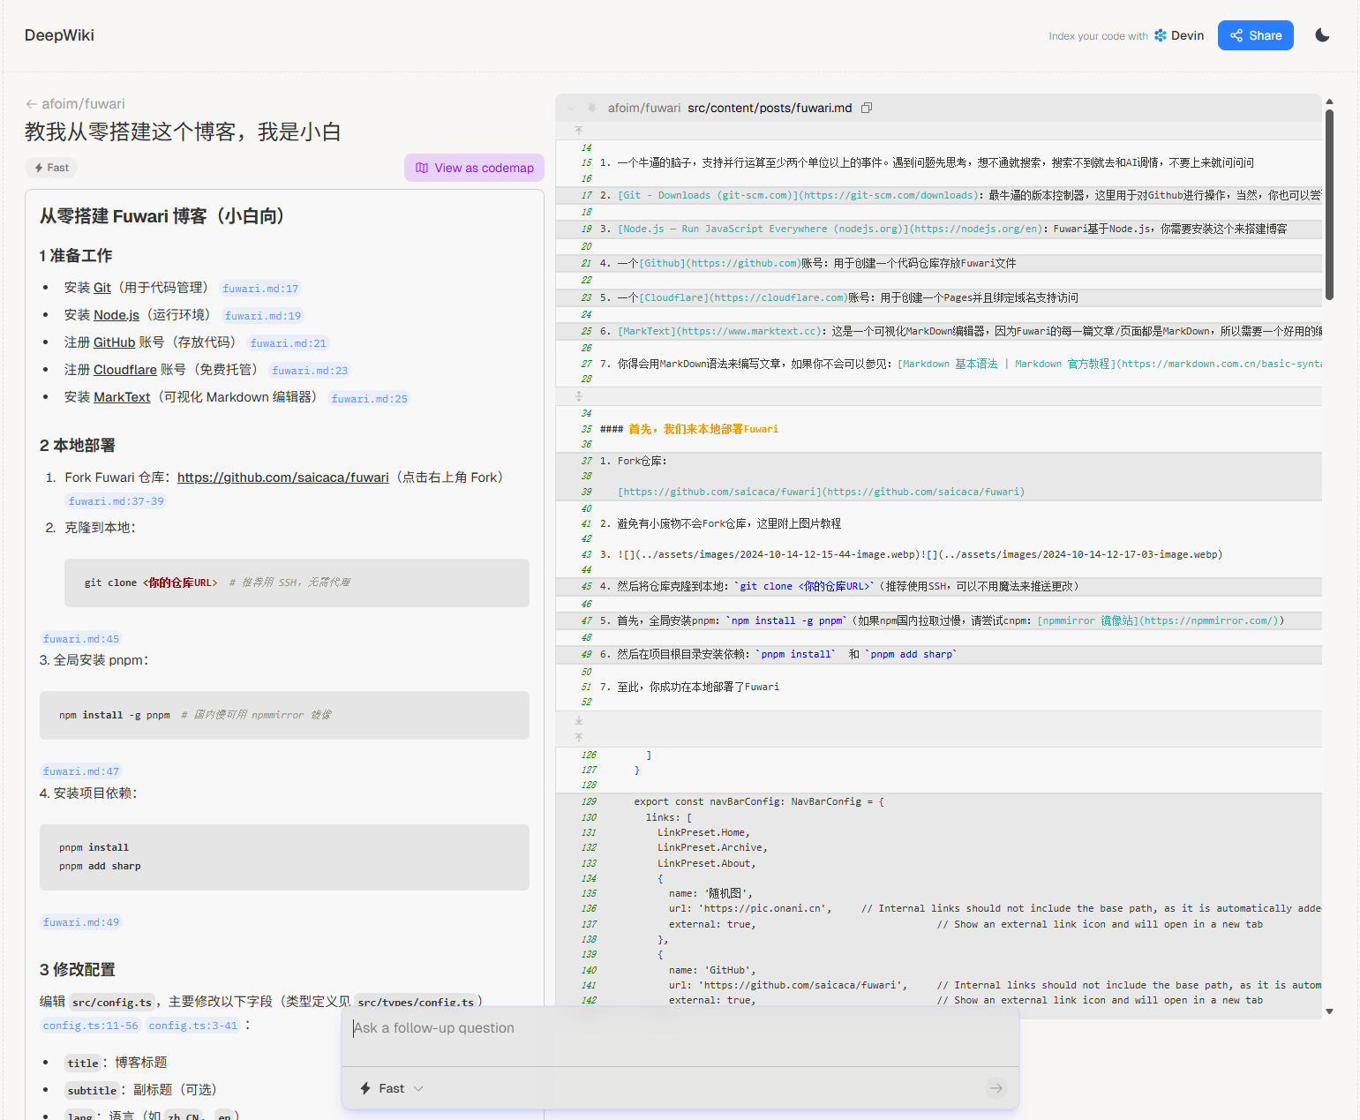
Task: Click the Share button
Action: pos(1255,35)
